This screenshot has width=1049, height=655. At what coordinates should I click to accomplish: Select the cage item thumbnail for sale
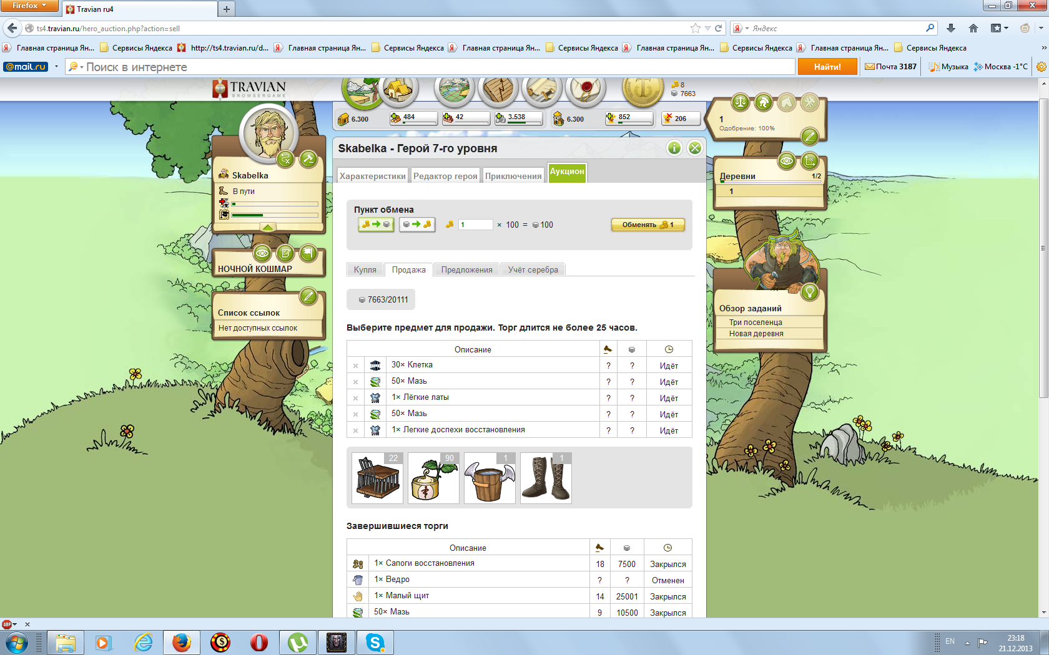pos(377,478)
